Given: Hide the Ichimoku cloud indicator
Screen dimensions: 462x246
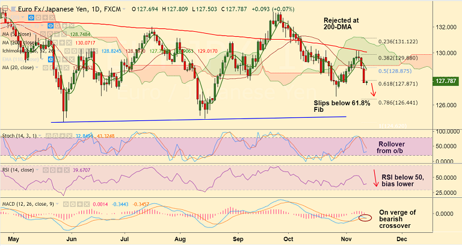Looking at the screenshot, I should click(67, 51).
